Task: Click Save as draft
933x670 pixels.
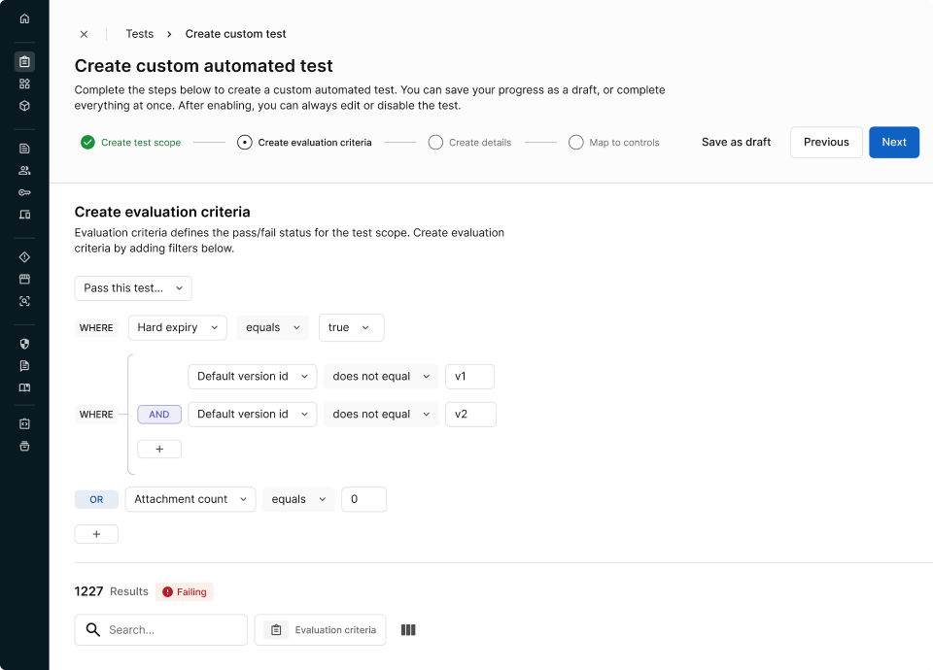Action: [x=736, y=143]
